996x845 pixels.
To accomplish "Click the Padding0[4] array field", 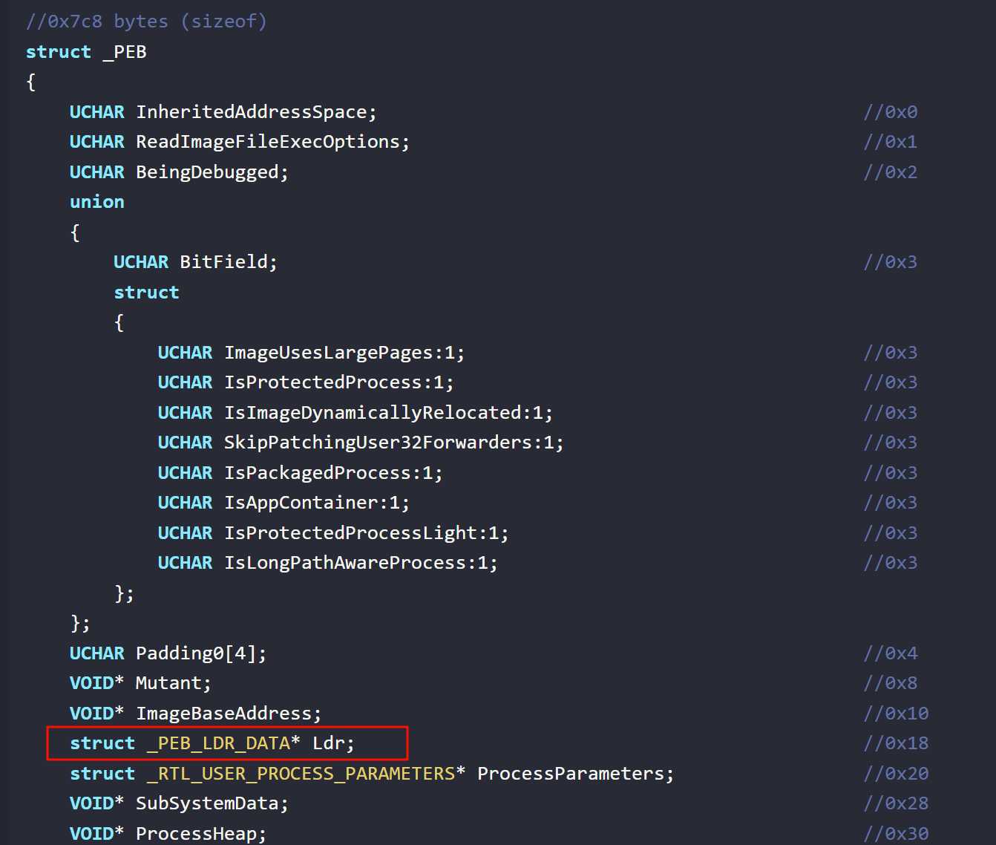I will 196,653.
